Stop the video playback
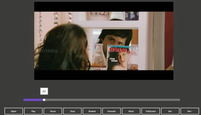Image resolution: width=201 pixels, height=115 pixels. coord(72,111)
